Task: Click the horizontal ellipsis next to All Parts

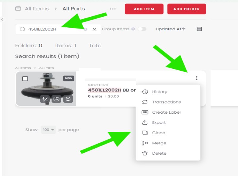Action: tap(113, 9)
